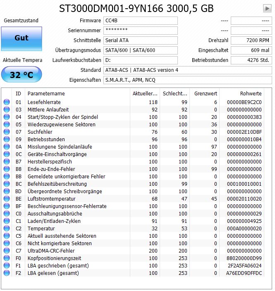Click the status orb for Geräte-Einschaltvorgänge
The width and height of the screenshot is (275, 291).
pyautogui.click(x=7, y=154)
